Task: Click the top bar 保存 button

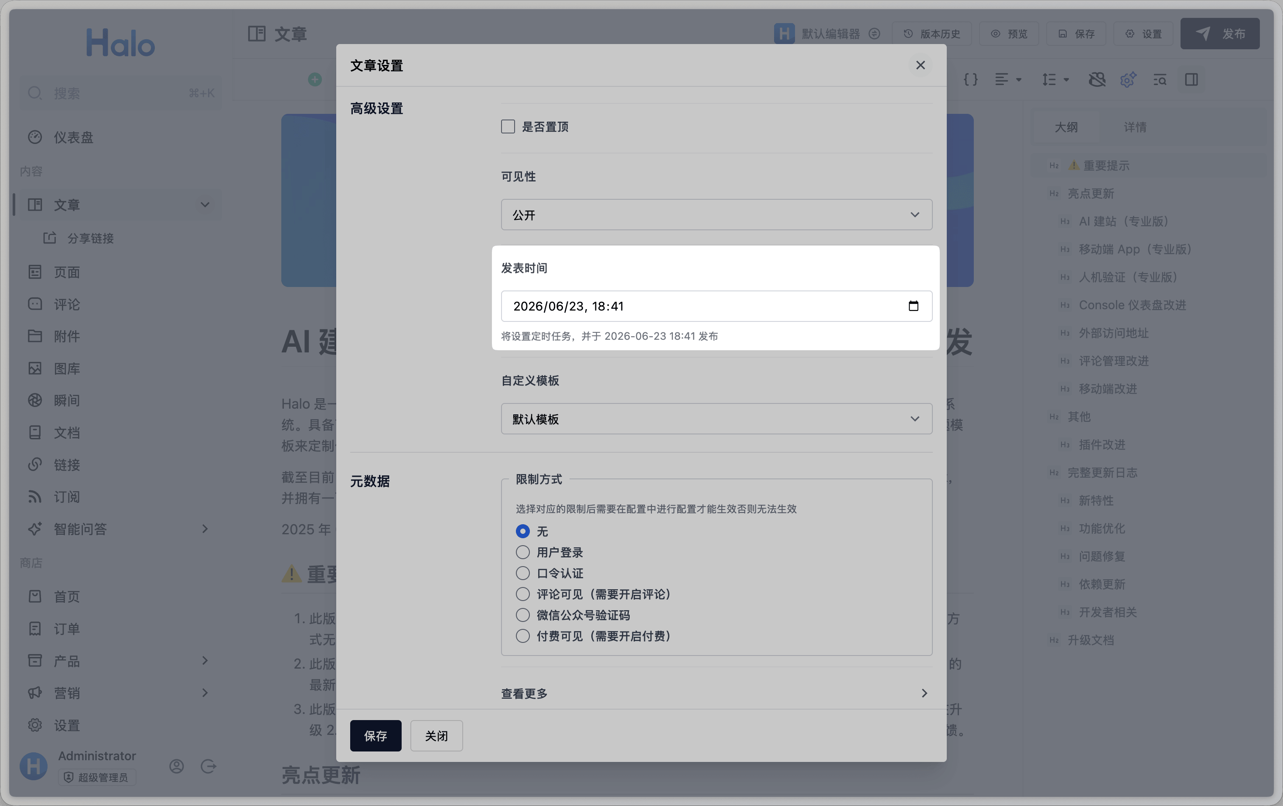Action: tap(1076, 34)
